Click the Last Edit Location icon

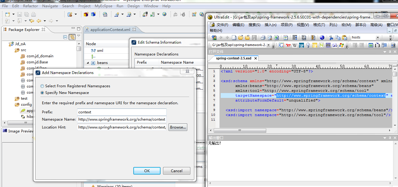click(32, 21)
